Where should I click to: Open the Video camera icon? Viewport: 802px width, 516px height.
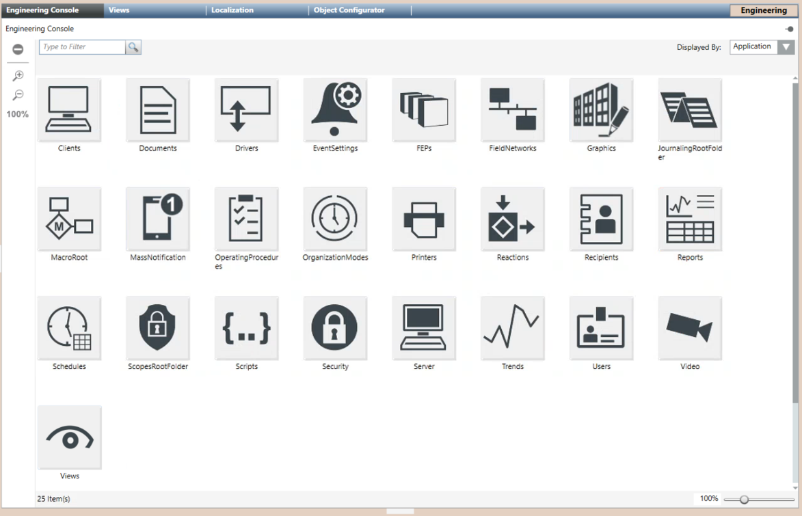[690, 329]
